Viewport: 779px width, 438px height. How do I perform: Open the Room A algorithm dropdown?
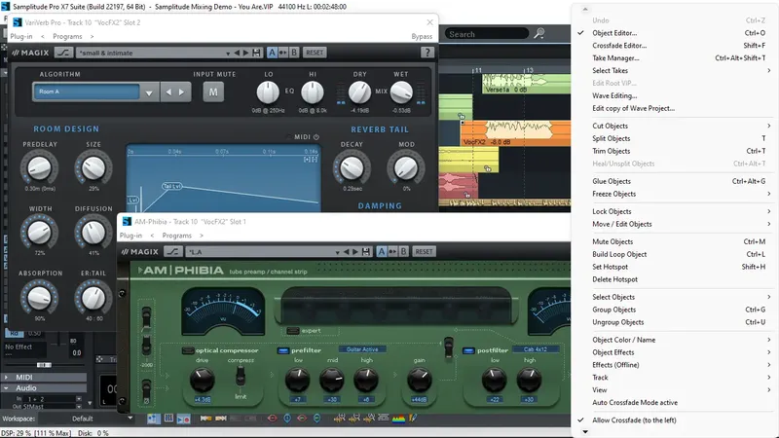(149, 92)
